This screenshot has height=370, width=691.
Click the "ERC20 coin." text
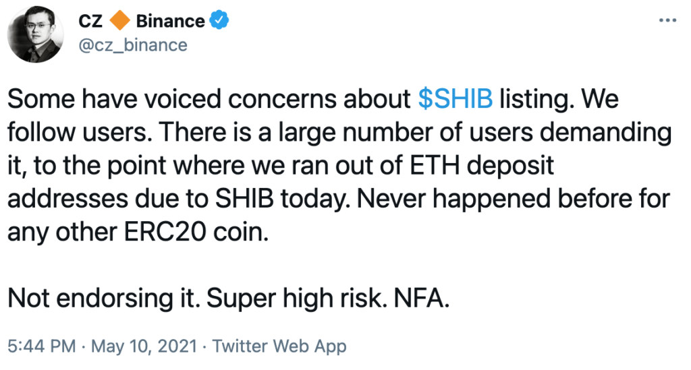196,232
